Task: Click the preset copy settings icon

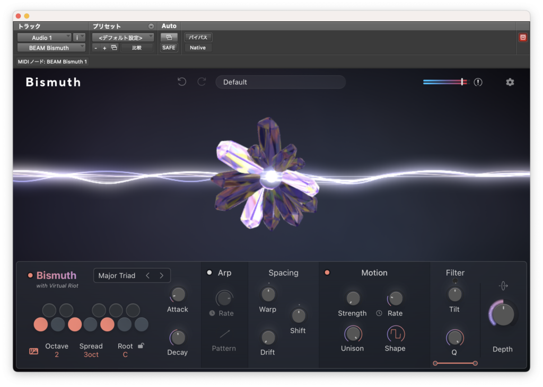Action: 114,47
